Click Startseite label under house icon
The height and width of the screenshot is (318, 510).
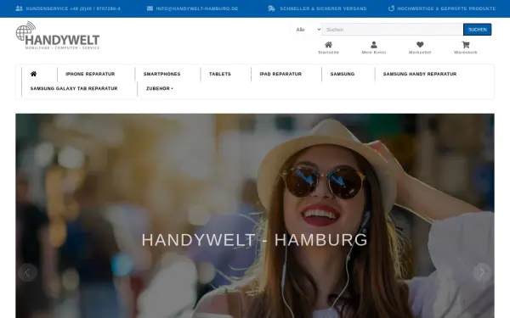(328, 53)
